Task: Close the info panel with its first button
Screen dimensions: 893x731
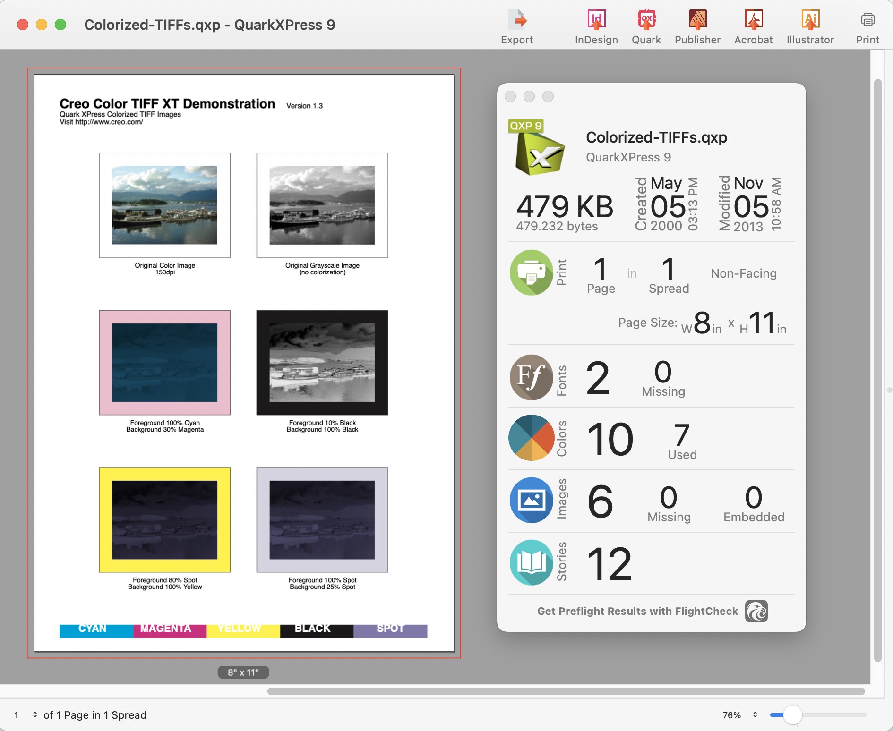Action: 510,96
